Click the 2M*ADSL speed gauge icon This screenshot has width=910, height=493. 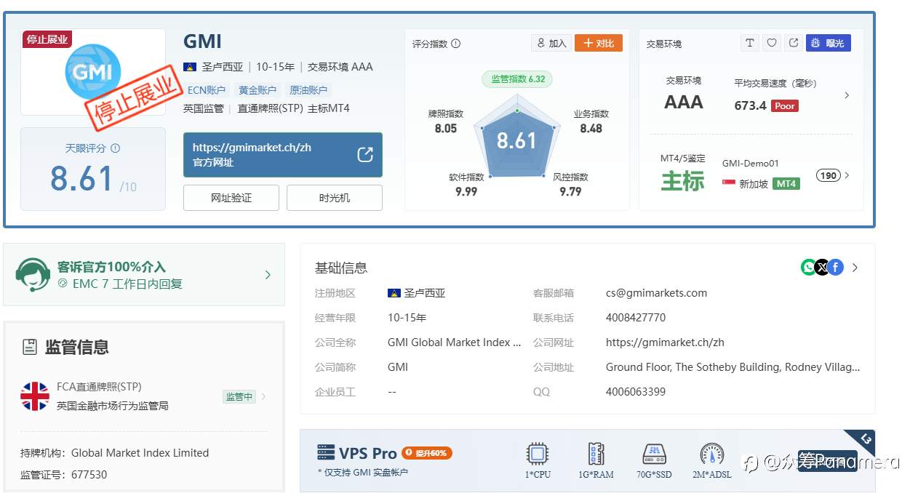click(x=711, y=454)
